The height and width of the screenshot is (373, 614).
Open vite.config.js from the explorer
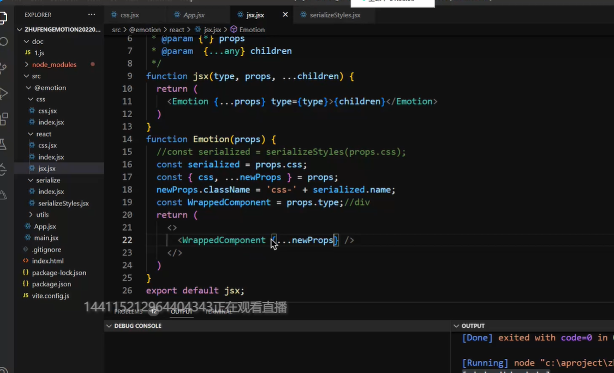50,296
